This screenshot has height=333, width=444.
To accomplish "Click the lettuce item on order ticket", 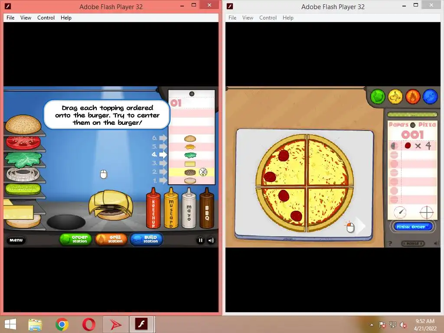I will click(190, 155).
